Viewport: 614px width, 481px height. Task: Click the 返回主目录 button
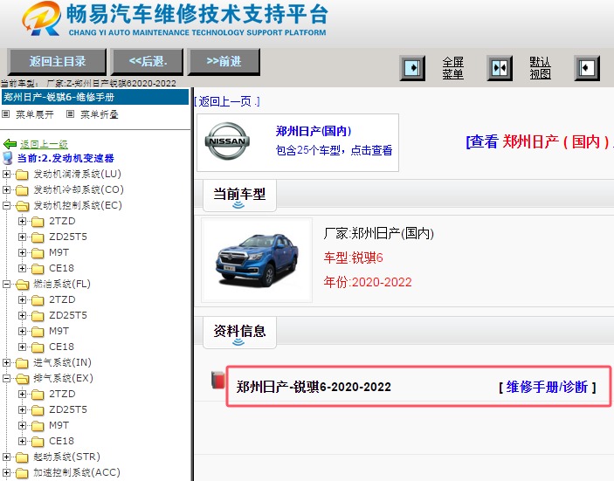(57, 61)
